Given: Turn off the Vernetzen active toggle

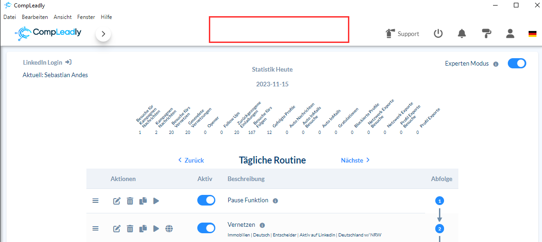Looking at the screenshot, I should coord(207,228).
